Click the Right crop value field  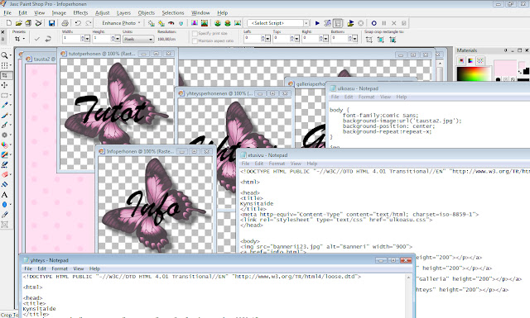point(311,39)
